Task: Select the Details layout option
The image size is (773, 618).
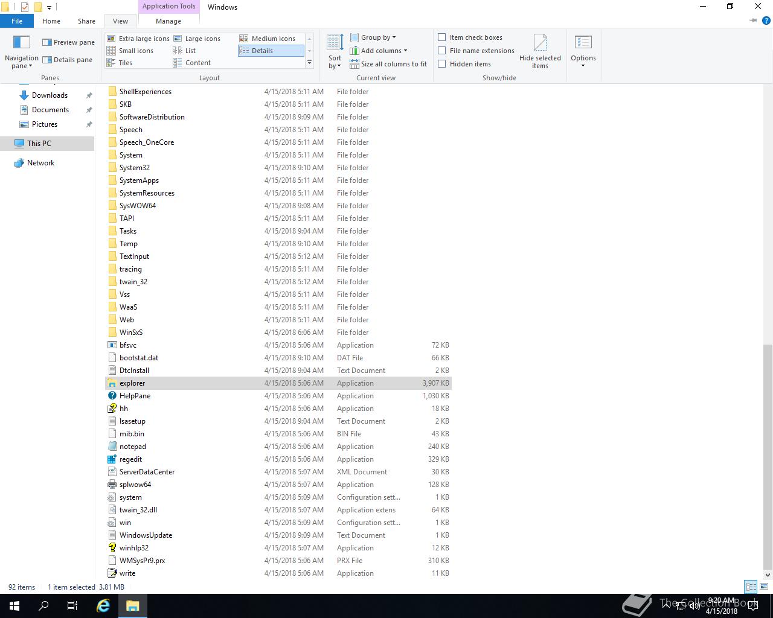Action: 271,51
